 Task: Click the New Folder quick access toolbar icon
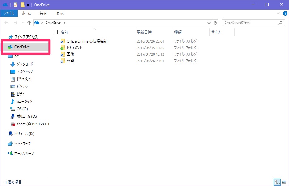pyautogui.click(x=22, y=5)
